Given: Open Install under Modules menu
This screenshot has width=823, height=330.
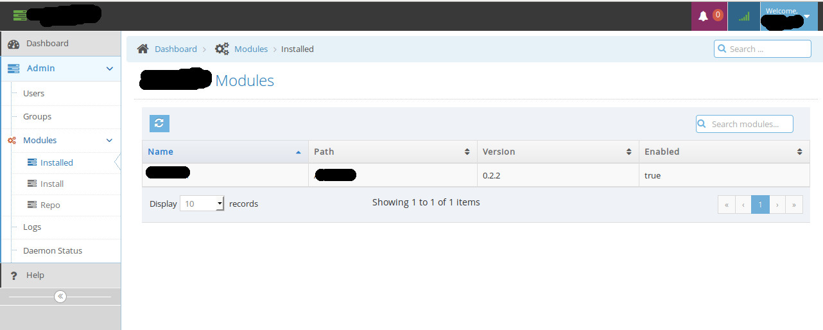Looking at the screenshot, I should 51,184.
